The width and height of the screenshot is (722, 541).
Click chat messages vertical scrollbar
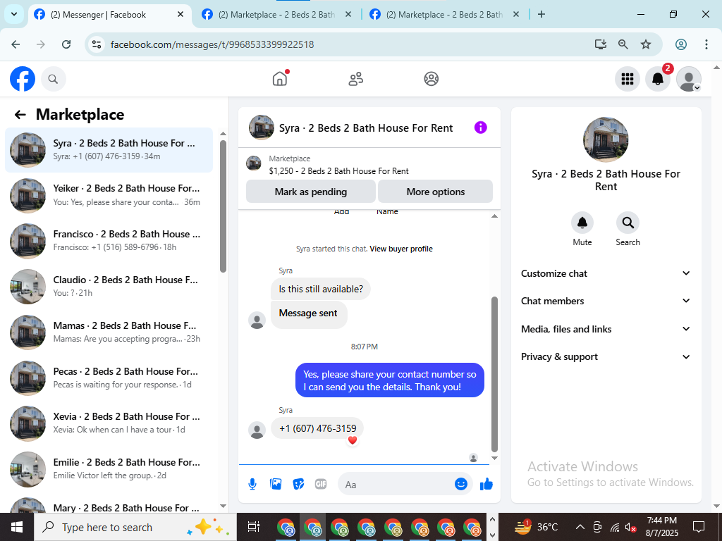494,375
